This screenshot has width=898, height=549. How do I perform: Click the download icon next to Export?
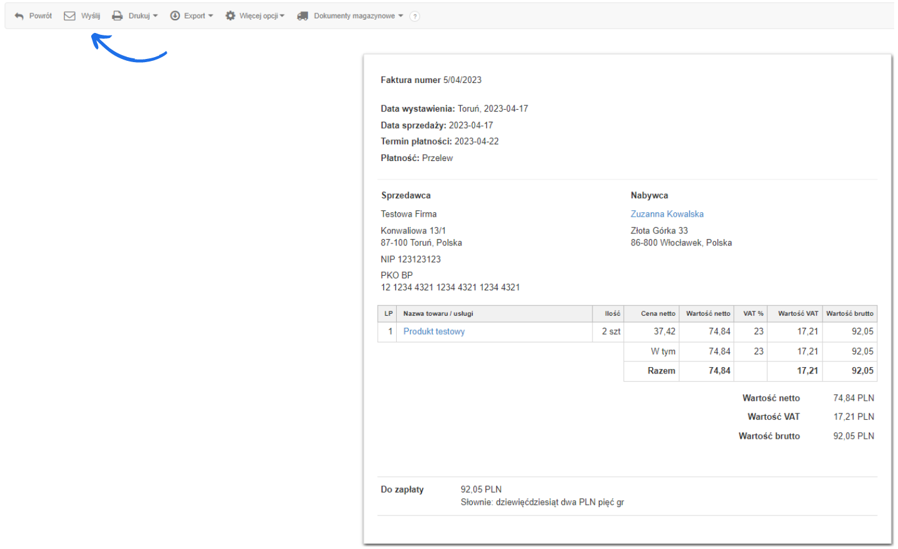pos(173,15)
